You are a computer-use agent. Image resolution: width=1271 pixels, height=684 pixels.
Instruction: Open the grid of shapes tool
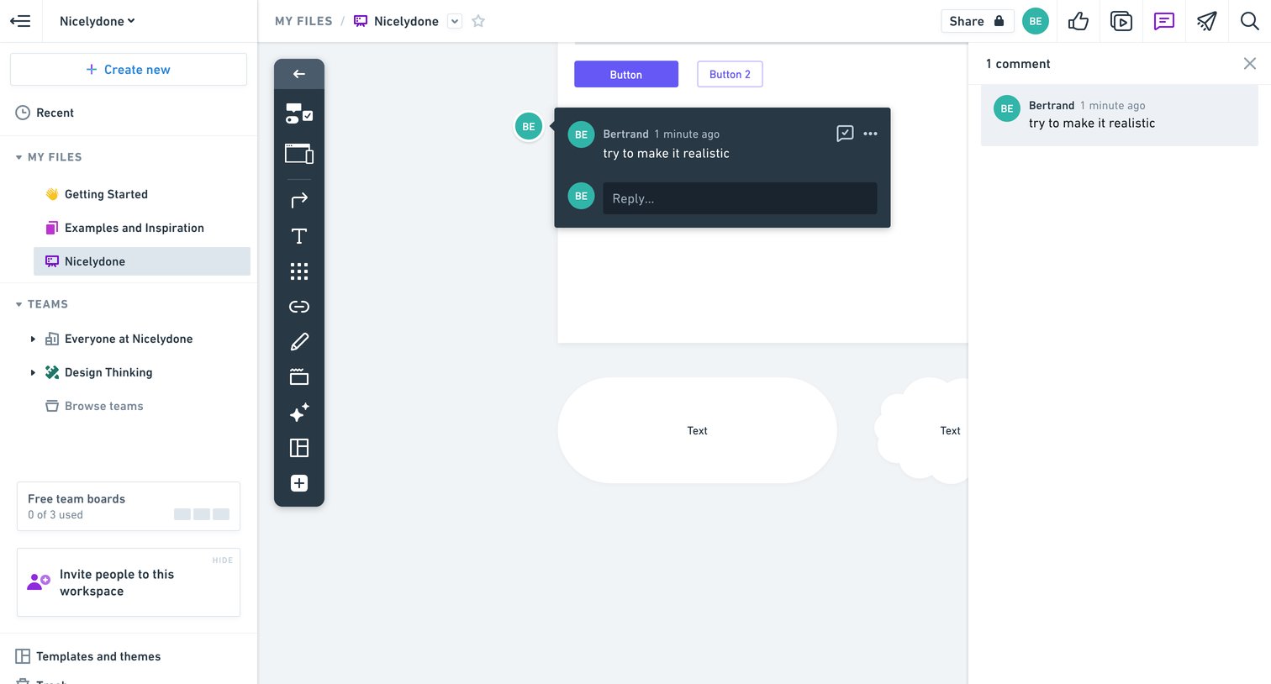(299, 271)
